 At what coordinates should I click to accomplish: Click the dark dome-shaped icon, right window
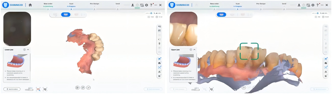[x=326, y=63]
